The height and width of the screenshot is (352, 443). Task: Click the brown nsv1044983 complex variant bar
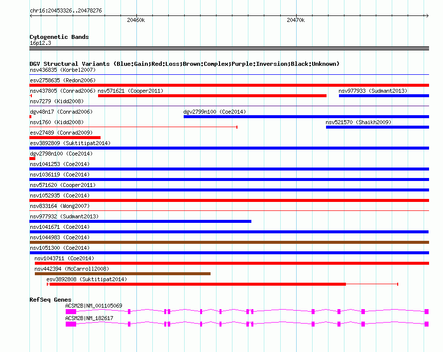point(229,242)
